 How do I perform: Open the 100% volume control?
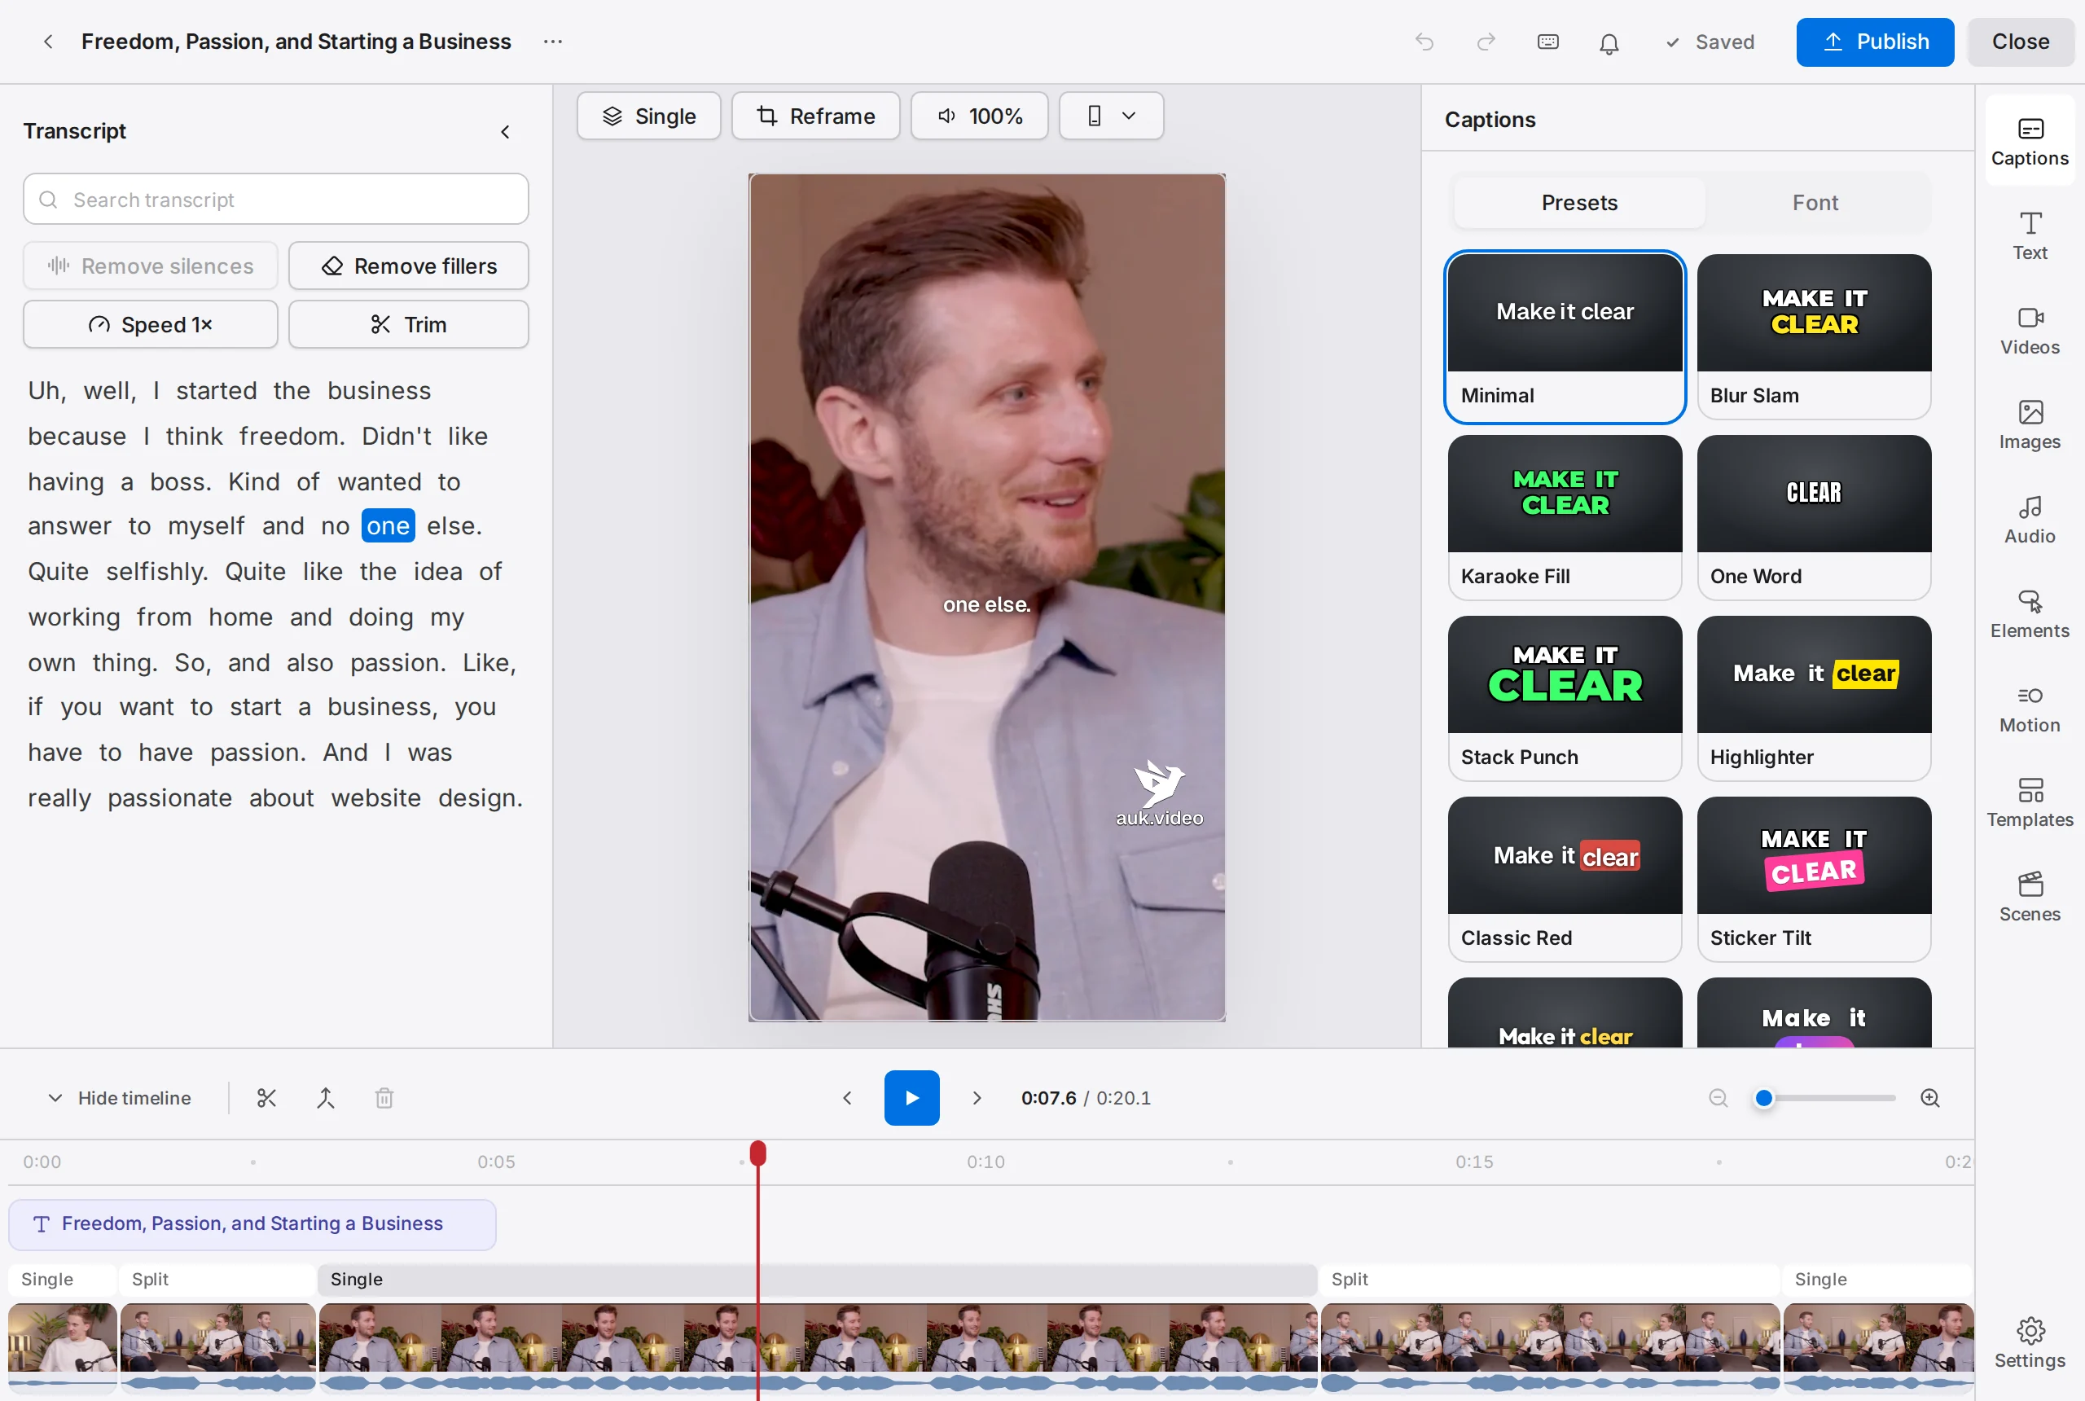[979, 116]
